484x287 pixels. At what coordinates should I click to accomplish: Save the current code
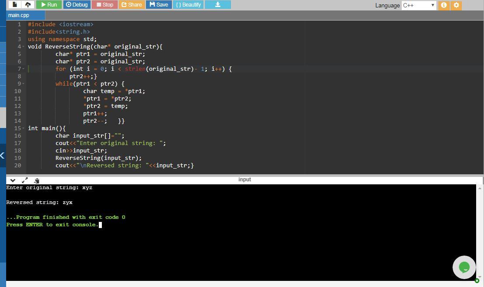[x=159, y=5]
